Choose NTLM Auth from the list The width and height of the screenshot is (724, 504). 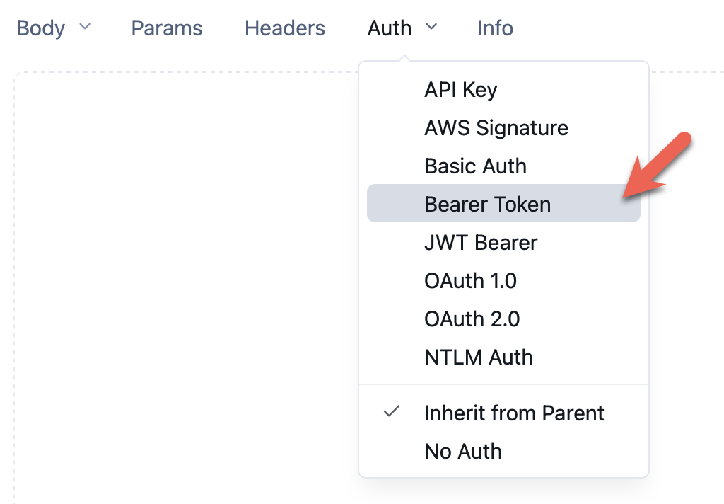pyautogui.click(x=478, y=357)
